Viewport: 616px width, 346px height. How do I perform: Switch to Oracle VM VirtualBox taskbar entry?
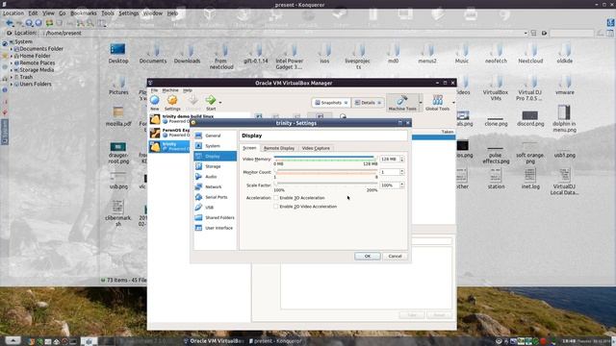[x=214, y=341]
